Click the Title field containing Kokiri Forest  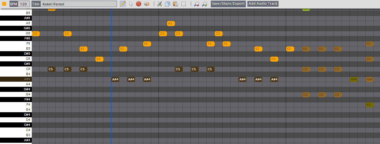(79, 4)
